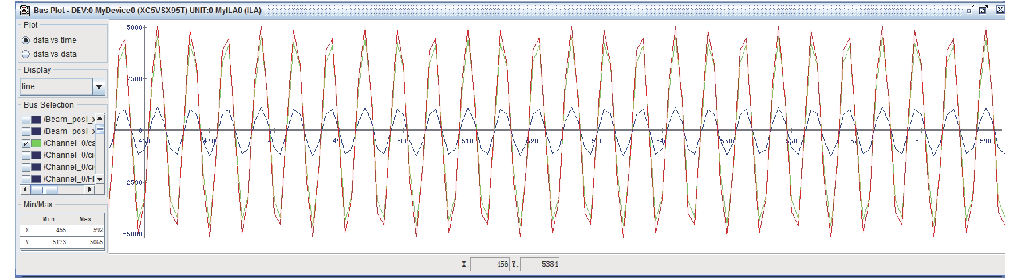Image resolution: width=1020 pixels, height=279 pixels.
Task: Check the /Channel_0/Fl bus checkbox
Action: [26, 179]
